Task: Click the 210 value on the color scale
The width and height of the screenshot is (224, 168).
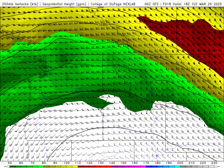Action: tap(192, 163)
